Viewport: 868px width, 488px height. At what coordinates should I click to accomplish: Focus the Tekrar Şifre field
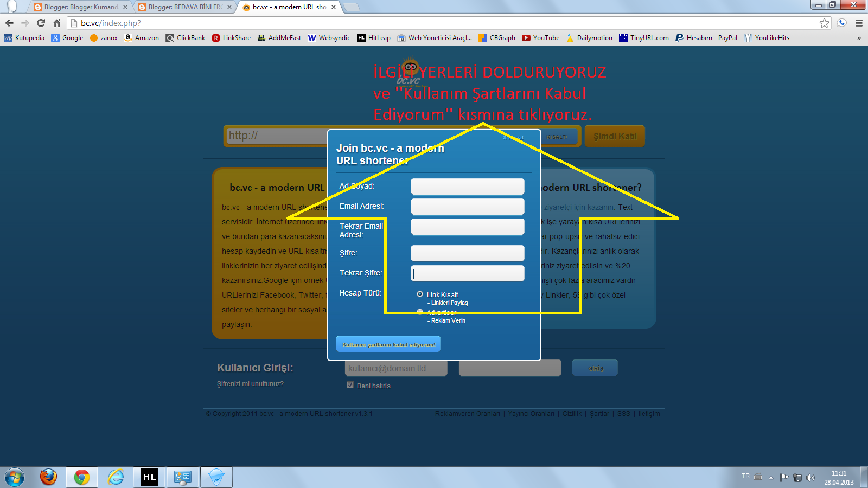pos(468,273)
